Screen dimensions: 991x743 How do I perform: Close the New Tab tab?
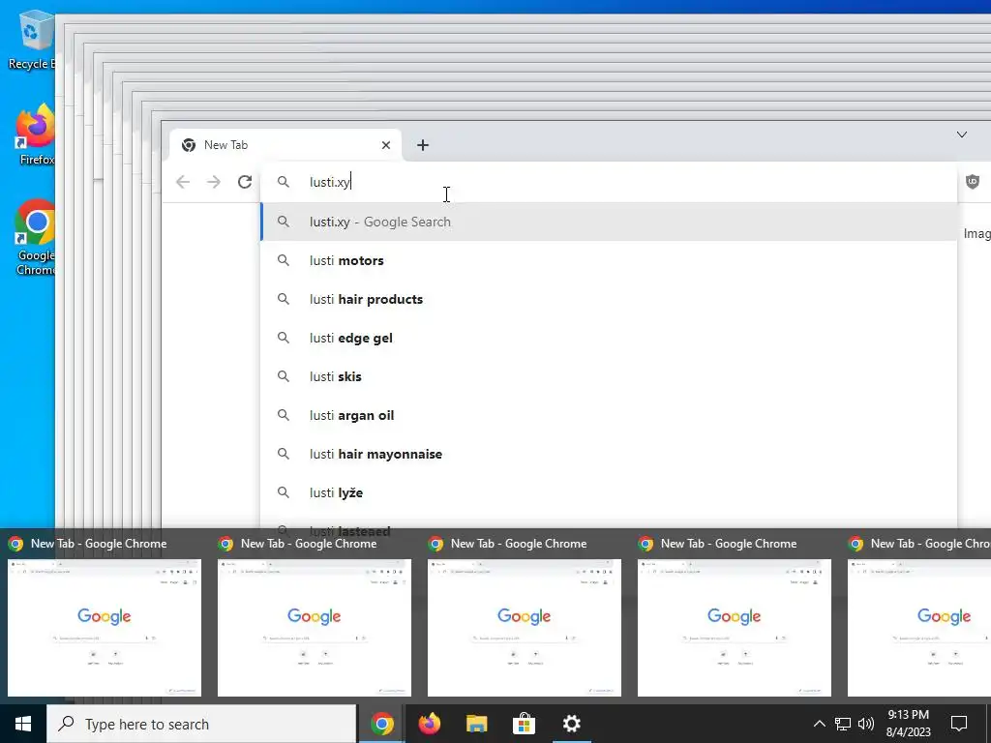pyautogui.click(x=385, y=145)
